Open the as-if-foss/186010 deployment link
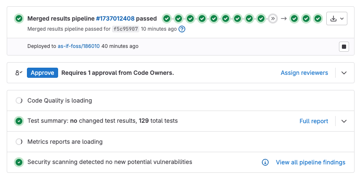The height and width of the screenshot is (177, 360). click(78, 46)
